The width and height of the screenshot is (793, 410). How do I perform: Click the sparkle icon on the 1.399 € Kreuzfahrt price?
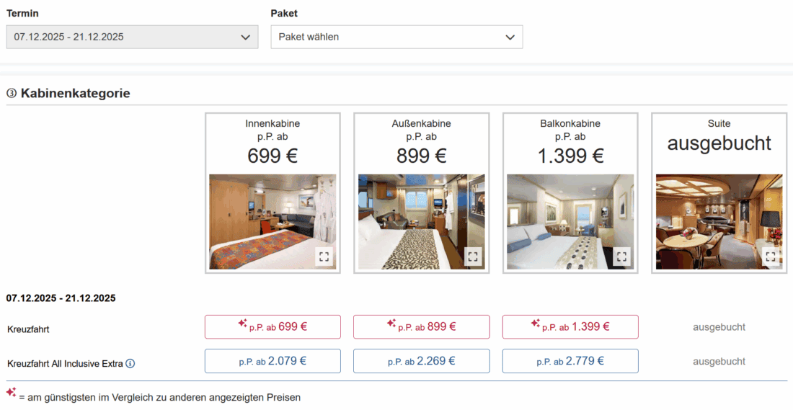[536, 324]
